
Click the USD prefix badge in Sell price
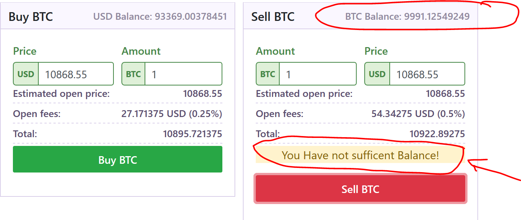pyautogui.click(x=377, y=74)
